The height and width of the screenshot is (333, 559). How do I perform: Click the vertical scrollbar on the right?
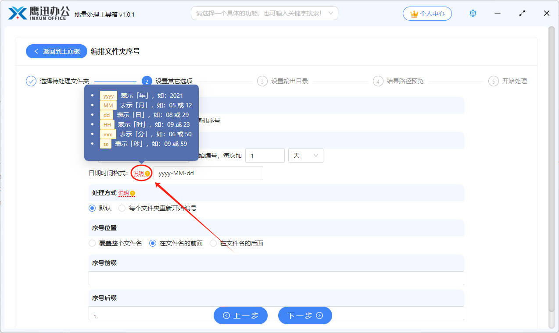point(552,169)
